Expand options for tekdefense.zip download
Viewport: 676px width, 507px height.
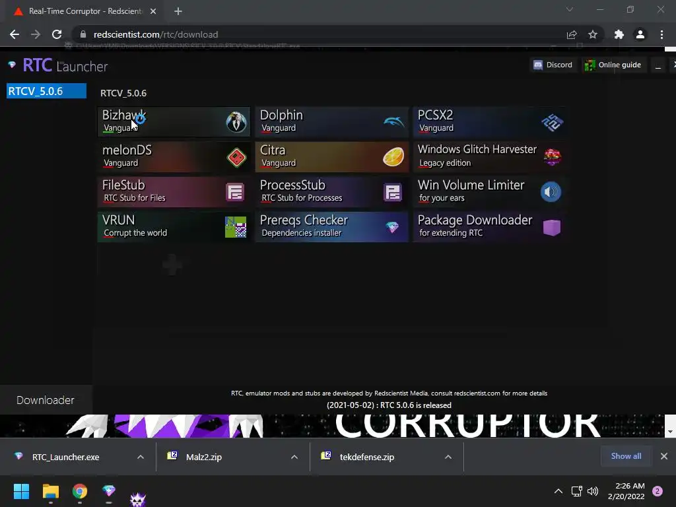click(x=448, y=457)
